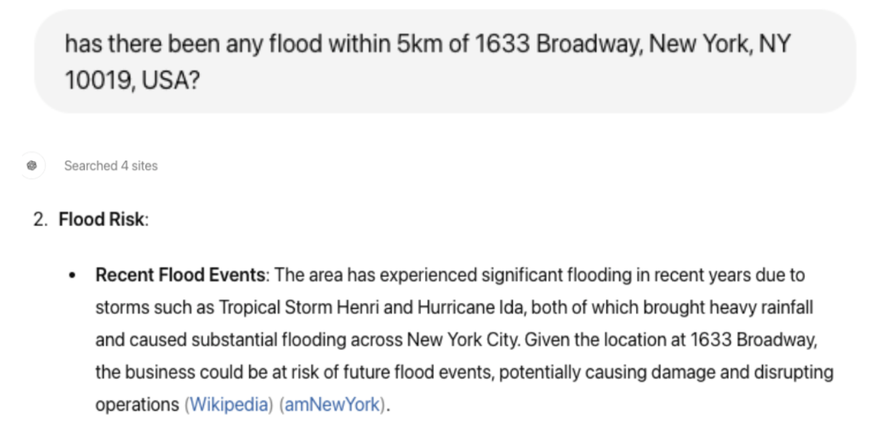
Task: Click the Flood Risk heading text
Action: coord(100,219)
